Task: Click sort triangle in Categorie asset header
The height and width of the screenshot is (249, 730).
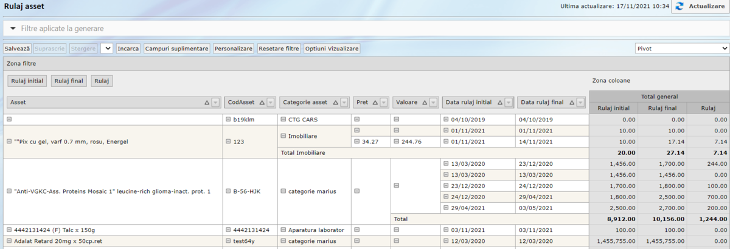Action: coord(335,103)
